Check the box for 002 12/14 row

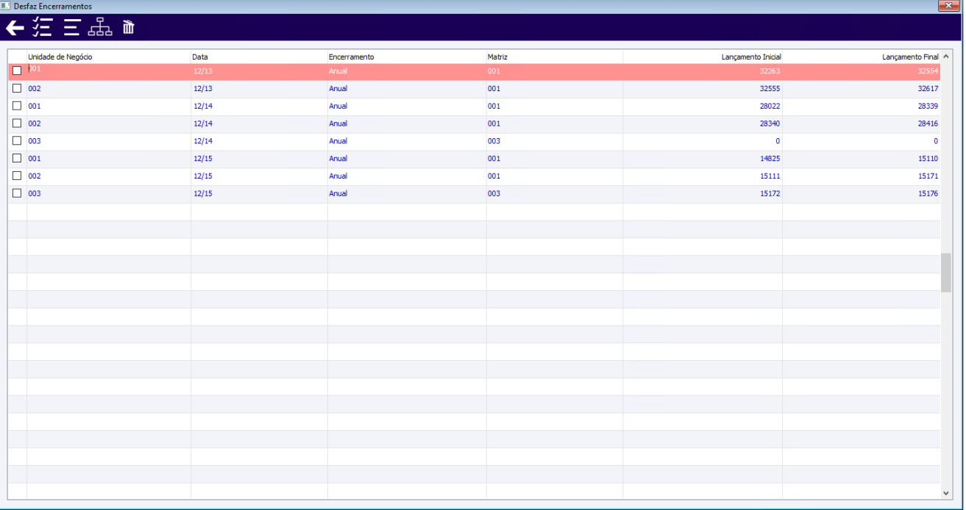[17, 123]
